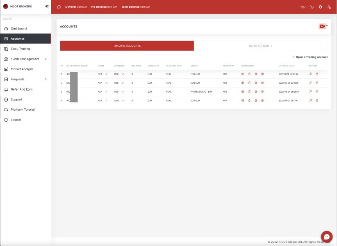Viewport: 337px width, 246px height.
Task: Open the wallet icon in the header
Action: [x=59, y=7]
